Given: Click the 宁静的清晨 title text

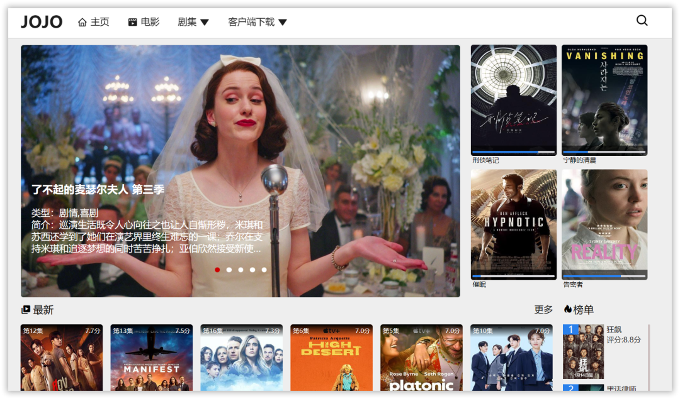Looking at the screenshot, I should [x=580, y=160].
